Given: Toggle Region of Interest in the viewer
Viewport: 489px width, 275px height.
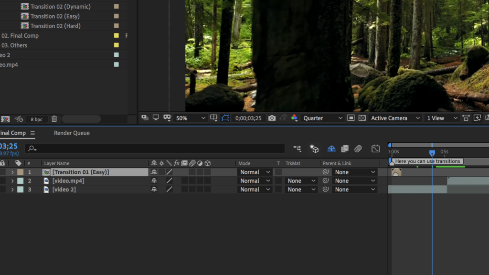Looking at the screenshot, I should coord(225,118).
